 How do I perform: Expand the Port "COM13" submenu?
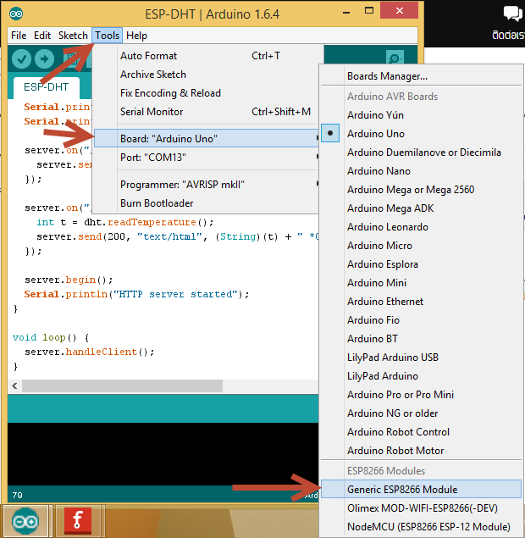coord(207,158)
